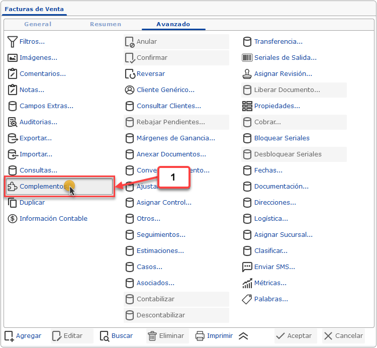Viewport: 377px width, 348px height.
Task: Click the Editar button
Action: pyautogui.click(x=72, y=336)
